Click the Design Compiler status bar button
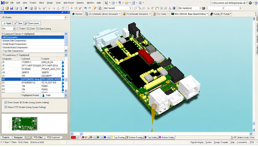 pos(221,142)
